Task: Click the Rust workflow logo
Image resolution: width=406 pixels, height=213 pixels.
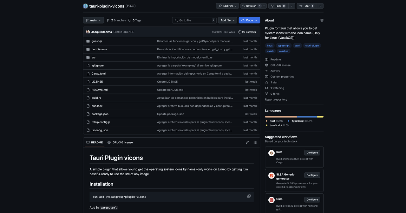Action: pos(272,153)
